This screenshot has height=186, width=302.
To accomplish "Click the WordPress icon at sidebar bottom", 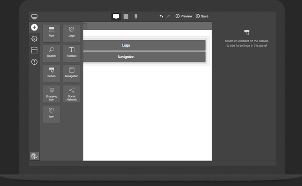I will click(x=34, y=156).
